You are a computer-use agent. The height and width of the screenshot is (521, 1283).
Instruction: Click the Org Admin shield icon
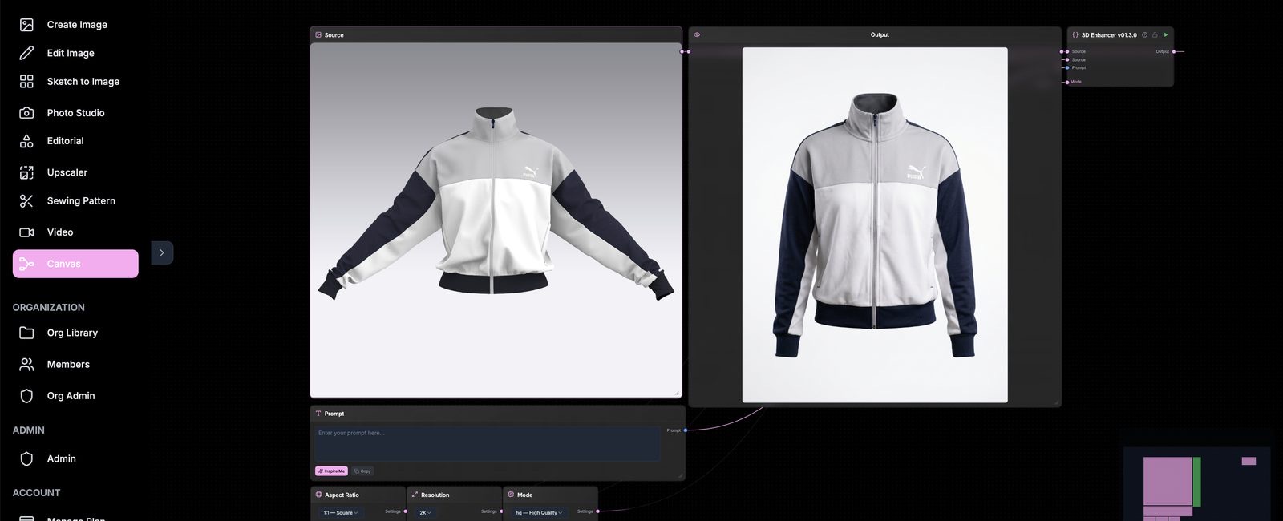coord(26,396)
